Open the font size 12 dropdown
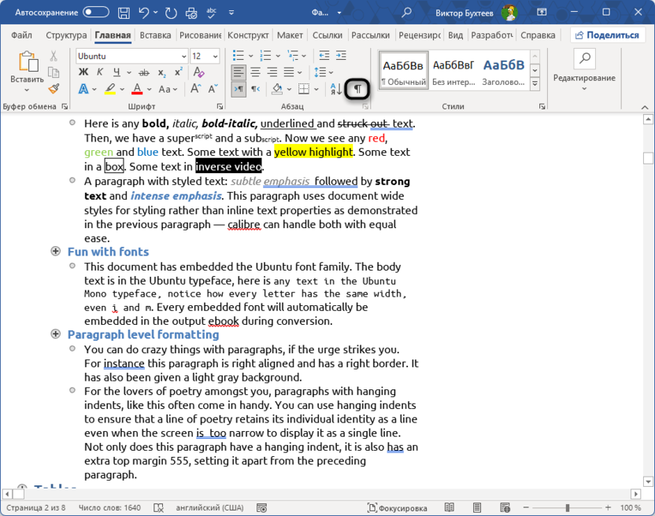Image resolution: width=655 pixels, height=516 pixels. pos(216,57)
